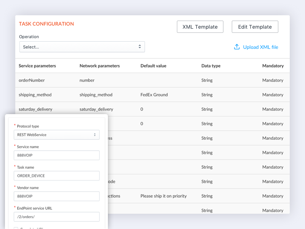Click the Service parameters column header
The width and height of the screenshot is (305, 229).
click(x=37, y=66)
